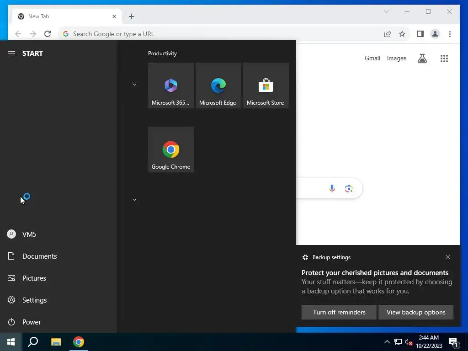The width and height of the screenshot is (468, 351).
Task: Open Images link in Chrome
Action: [396, 58]
